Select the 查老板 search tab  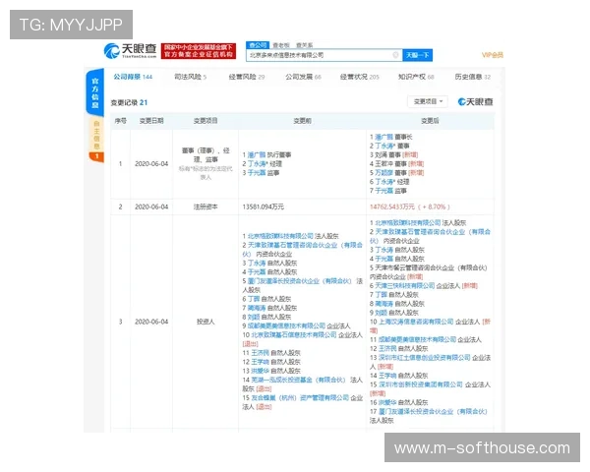coord(281,45)
